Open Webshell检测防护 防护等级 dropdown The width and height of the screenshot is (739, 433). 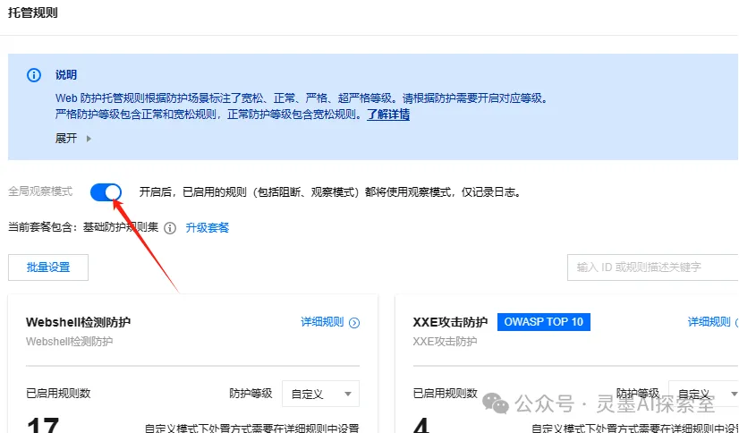(321, 394)
